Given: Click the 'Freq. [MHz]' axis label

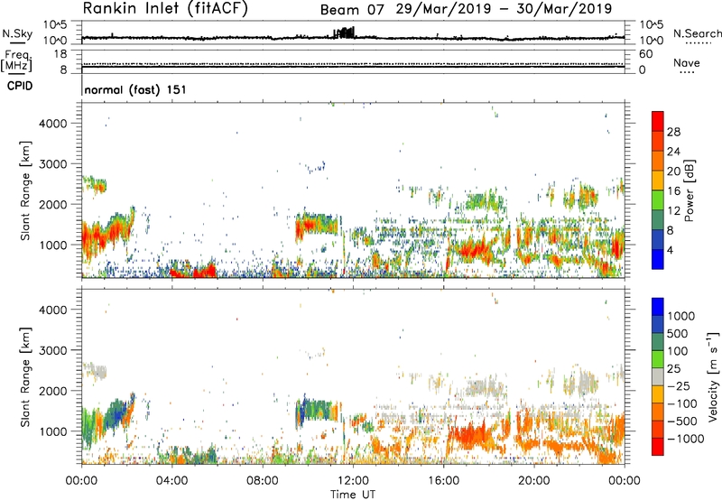Looking at the screenshot, I should pyautogui.click(x=16, y=61).
